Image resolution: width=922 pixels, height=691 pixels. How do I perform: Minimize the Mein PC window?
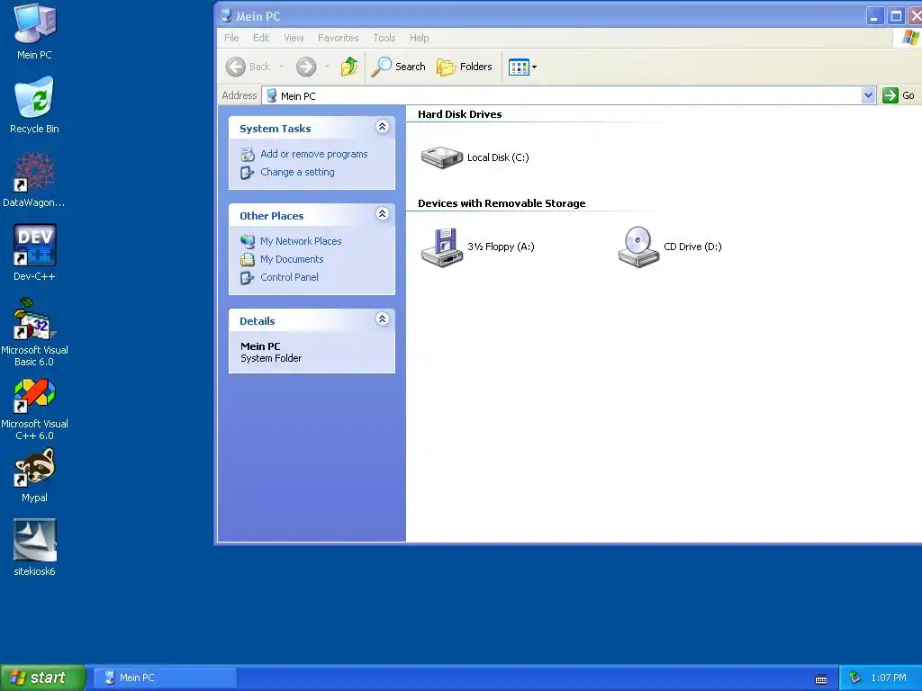(x=874, y=16)
